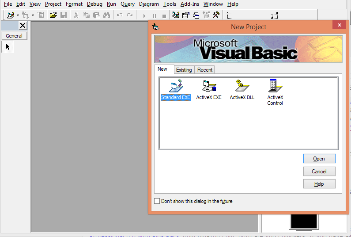Close the toolbox panel with X
The height and width of the screenshot is (237, 351).
point(23,26)
